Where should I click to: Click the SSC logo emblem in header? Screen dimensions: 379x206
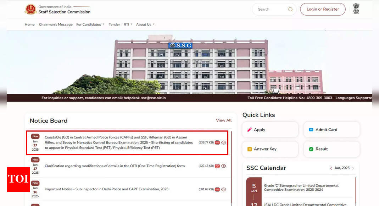pyautogui.click(x=30, y=10)
